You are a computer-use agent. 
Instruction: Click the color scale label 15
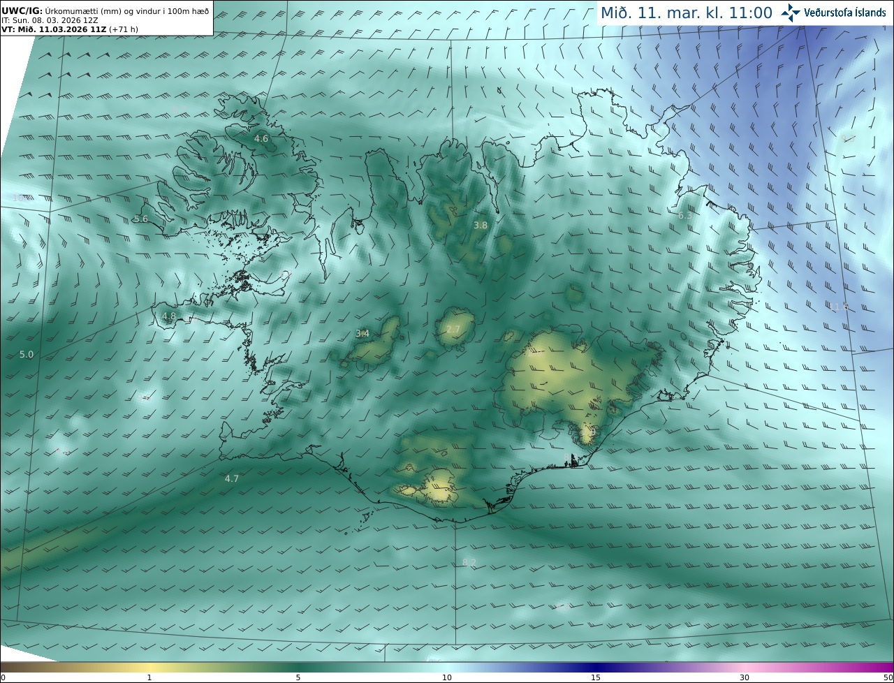pyautogui.click(x=596, y=677)
